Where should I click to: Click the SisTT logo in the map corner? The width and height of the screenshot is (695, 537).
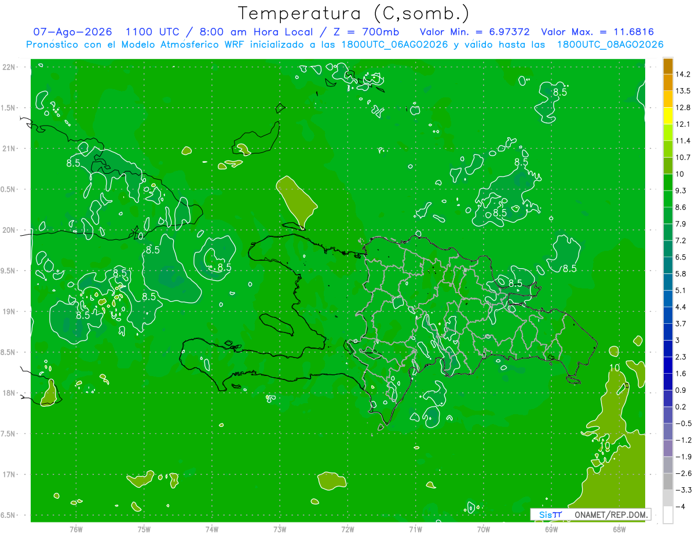[551, 514]
